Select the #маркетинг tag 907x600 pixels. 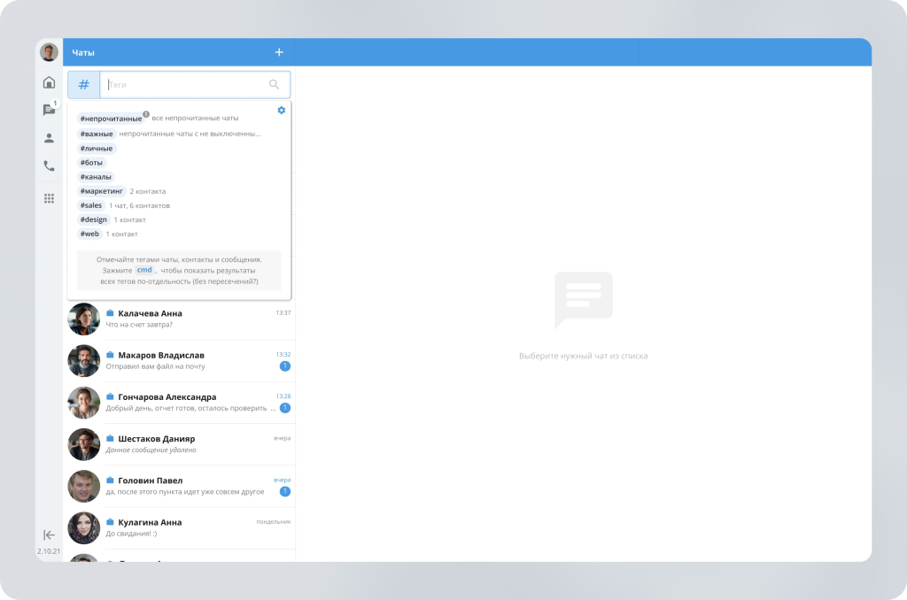(x=101, y=191)
